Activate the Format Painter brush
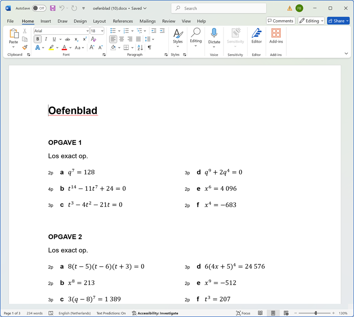 [x=25, y=47]
